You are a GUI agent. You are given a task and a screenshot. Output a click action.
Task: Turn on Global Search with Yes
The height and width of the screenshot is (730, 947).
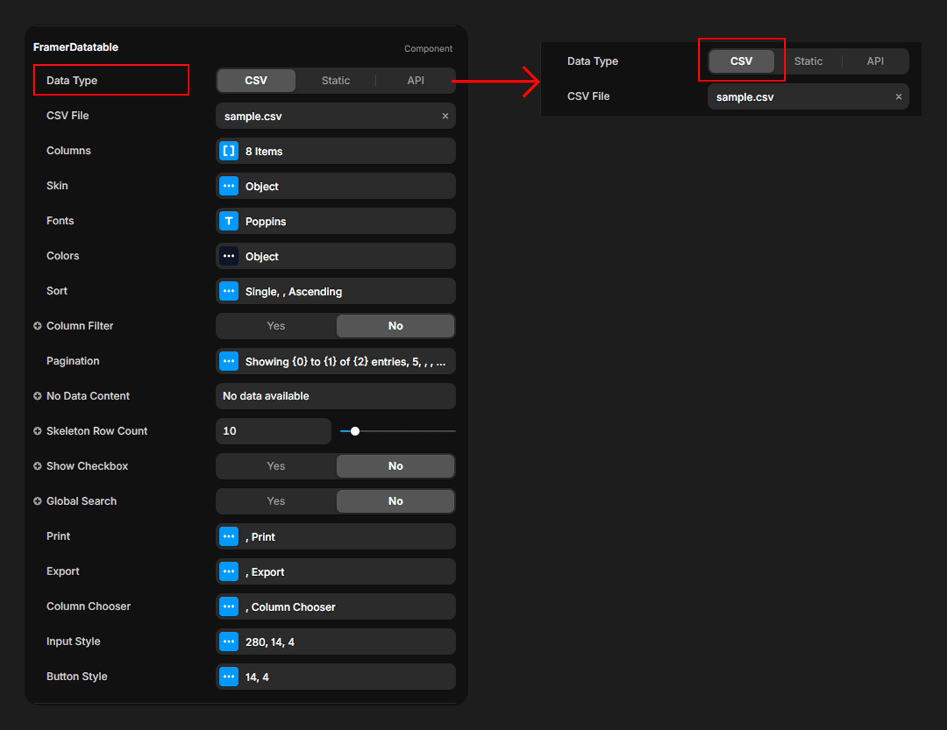[x=276, y=501]
